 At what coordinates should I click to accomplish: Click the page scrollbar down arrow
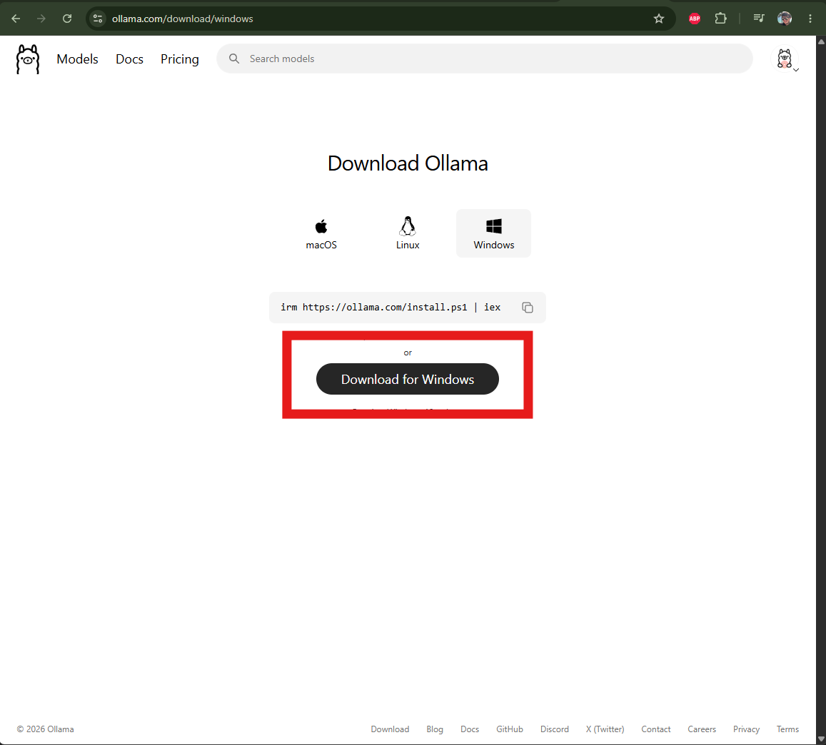(x=821, y=739)
